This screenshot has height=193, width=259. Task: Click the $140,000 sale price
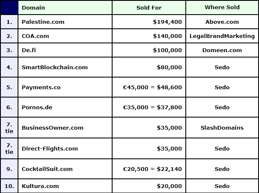coord(167,36)
